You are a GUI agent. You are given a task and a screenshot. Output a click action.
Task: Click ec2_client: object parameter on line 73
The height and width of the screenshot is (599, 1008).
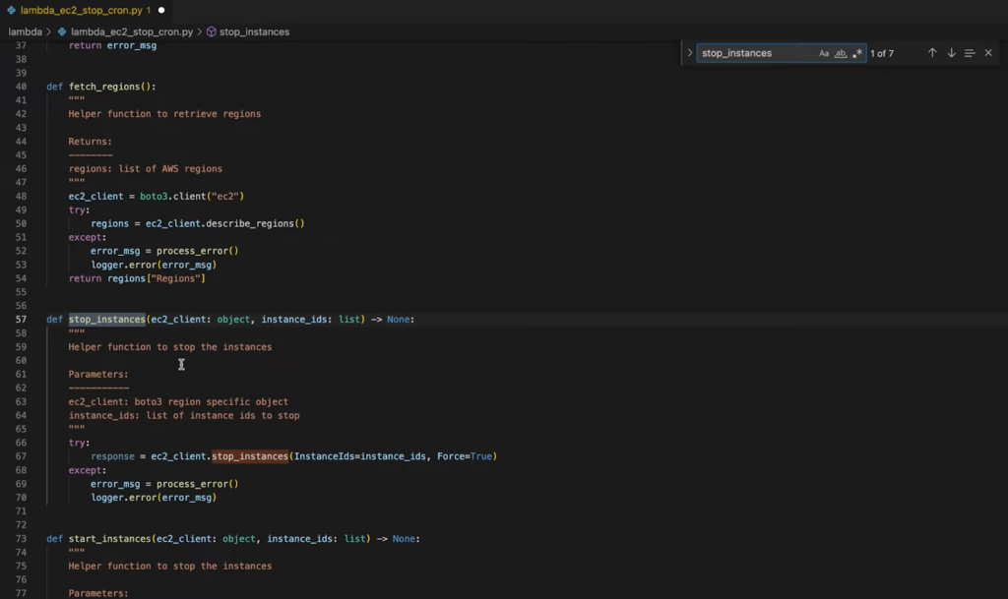[206, 539]
